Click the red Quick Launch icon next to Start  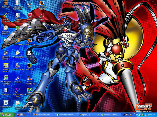tap(18, 115)
